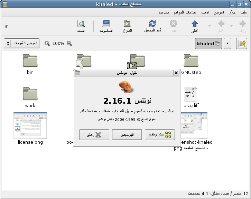The width and height of the screenshot is (251, 199).
Task: Click the Up (اعلى) arrow toolbar icon
Action: click(x=195, y=24)
